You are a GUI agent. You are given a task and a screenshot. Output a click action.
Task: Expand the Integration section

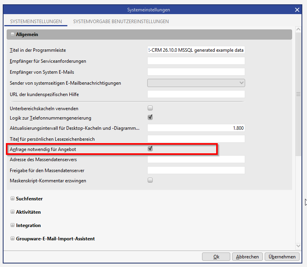[13, 225]
